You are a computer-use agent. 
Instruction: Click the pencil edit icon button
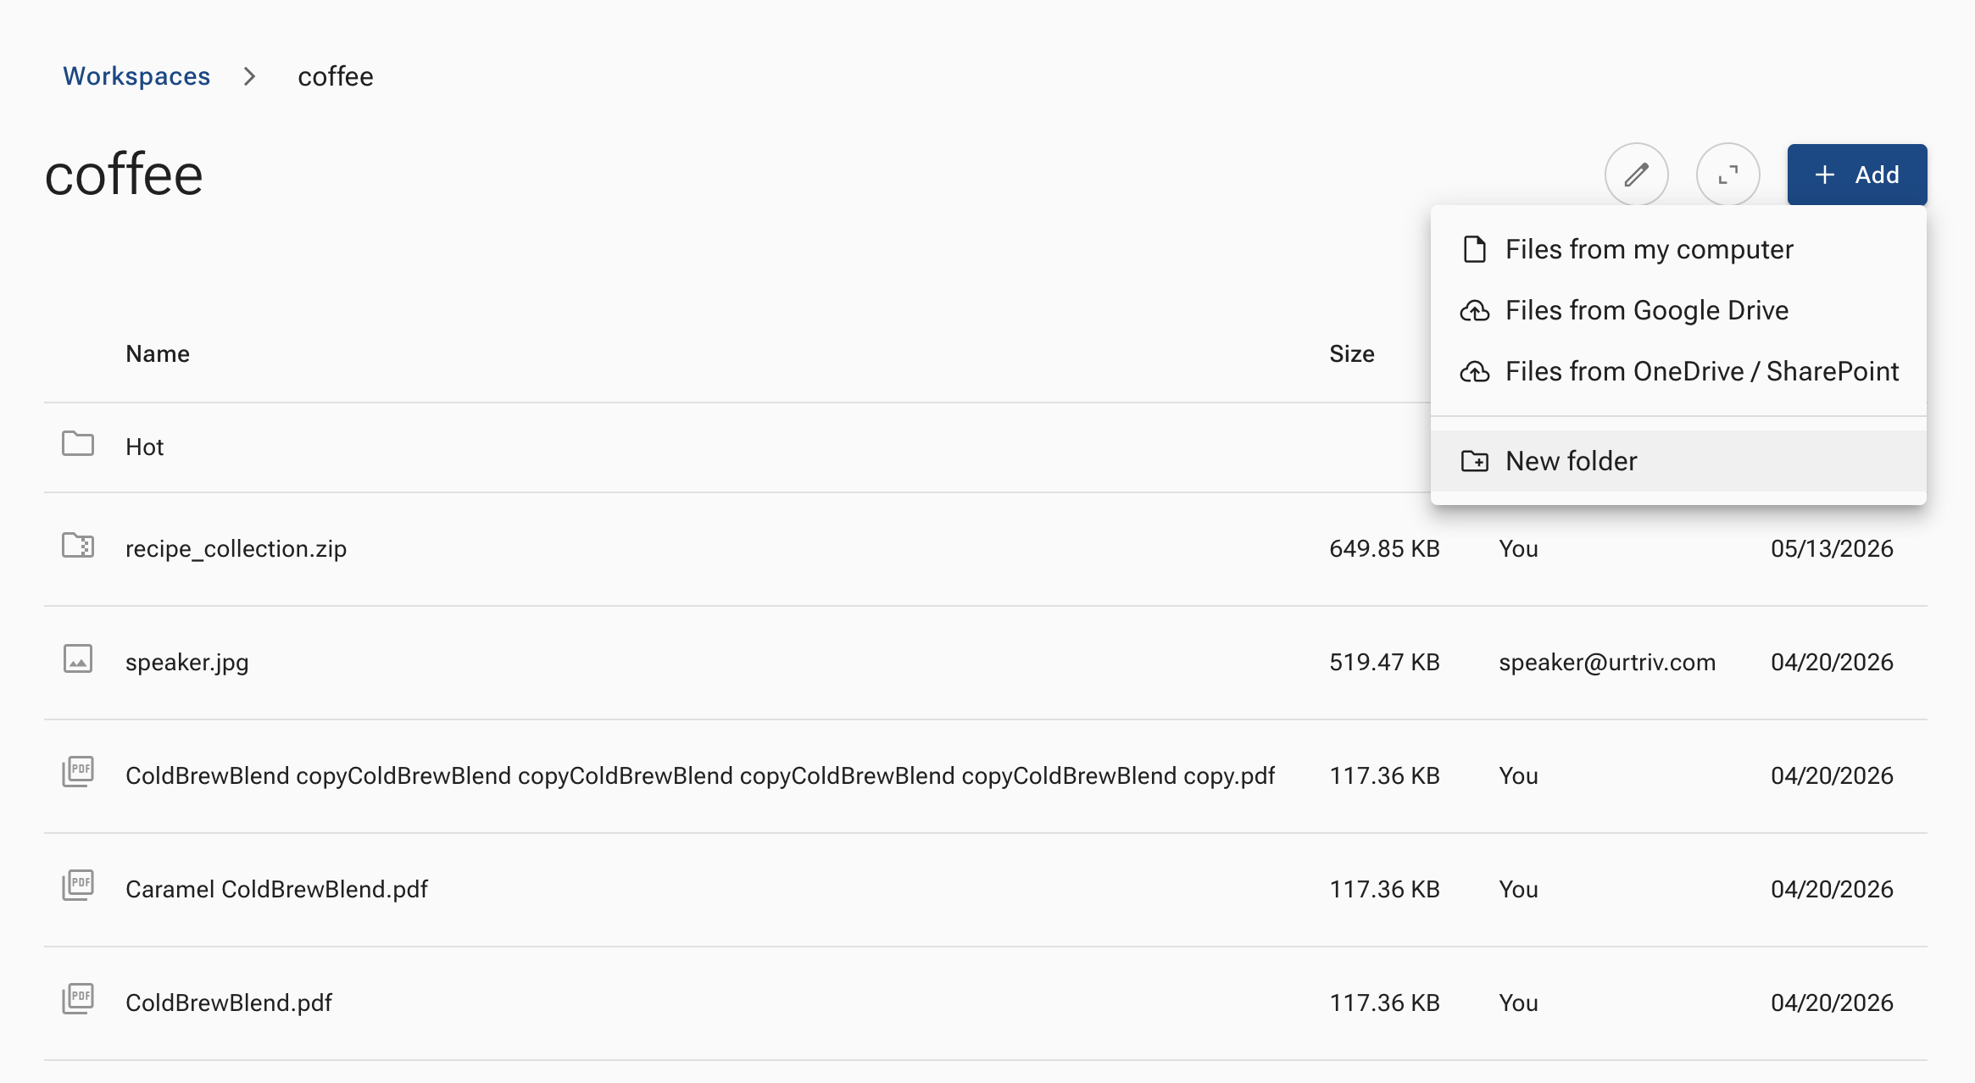pyautogui.click(x=1636, y=175)
